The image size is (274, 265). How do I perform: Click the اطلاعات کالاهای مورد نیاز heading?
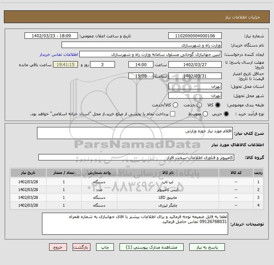click(x=237, y=145)
